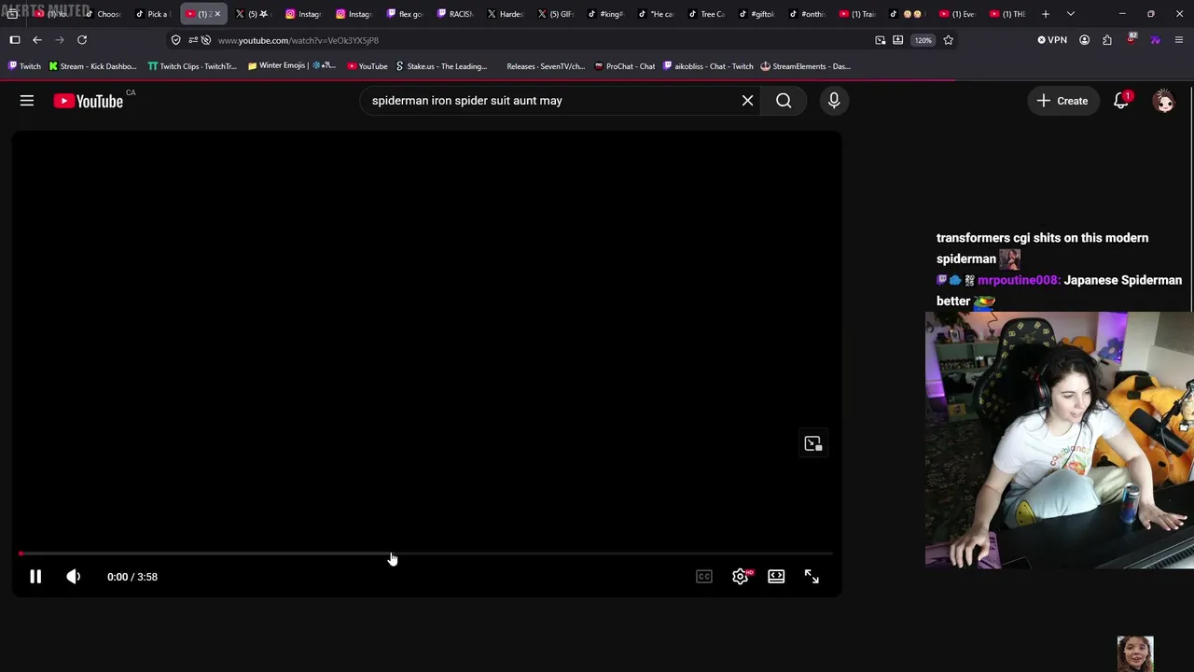Open the browser account profile icon
This screenshot has width=1194, height=672.
(1084, 40)
